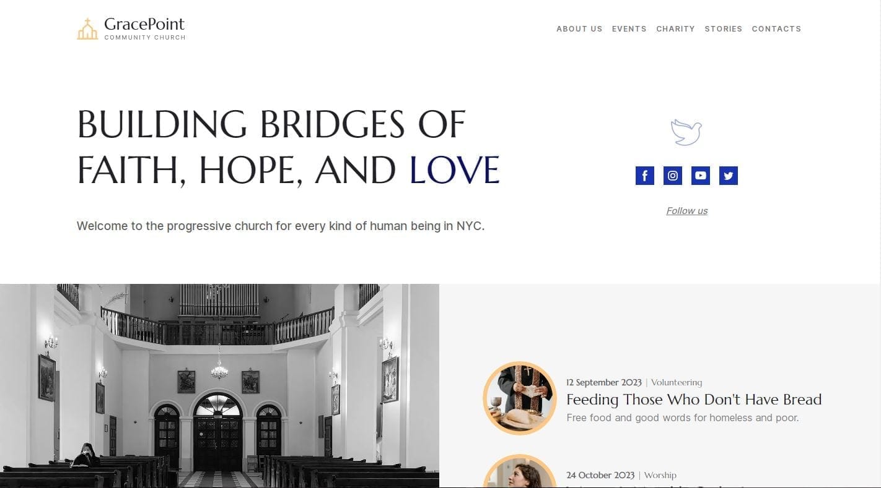The image size is (881, 488).
Task: Open Feeding Those Who Don't Have Bread article
Action: [694, 400]
